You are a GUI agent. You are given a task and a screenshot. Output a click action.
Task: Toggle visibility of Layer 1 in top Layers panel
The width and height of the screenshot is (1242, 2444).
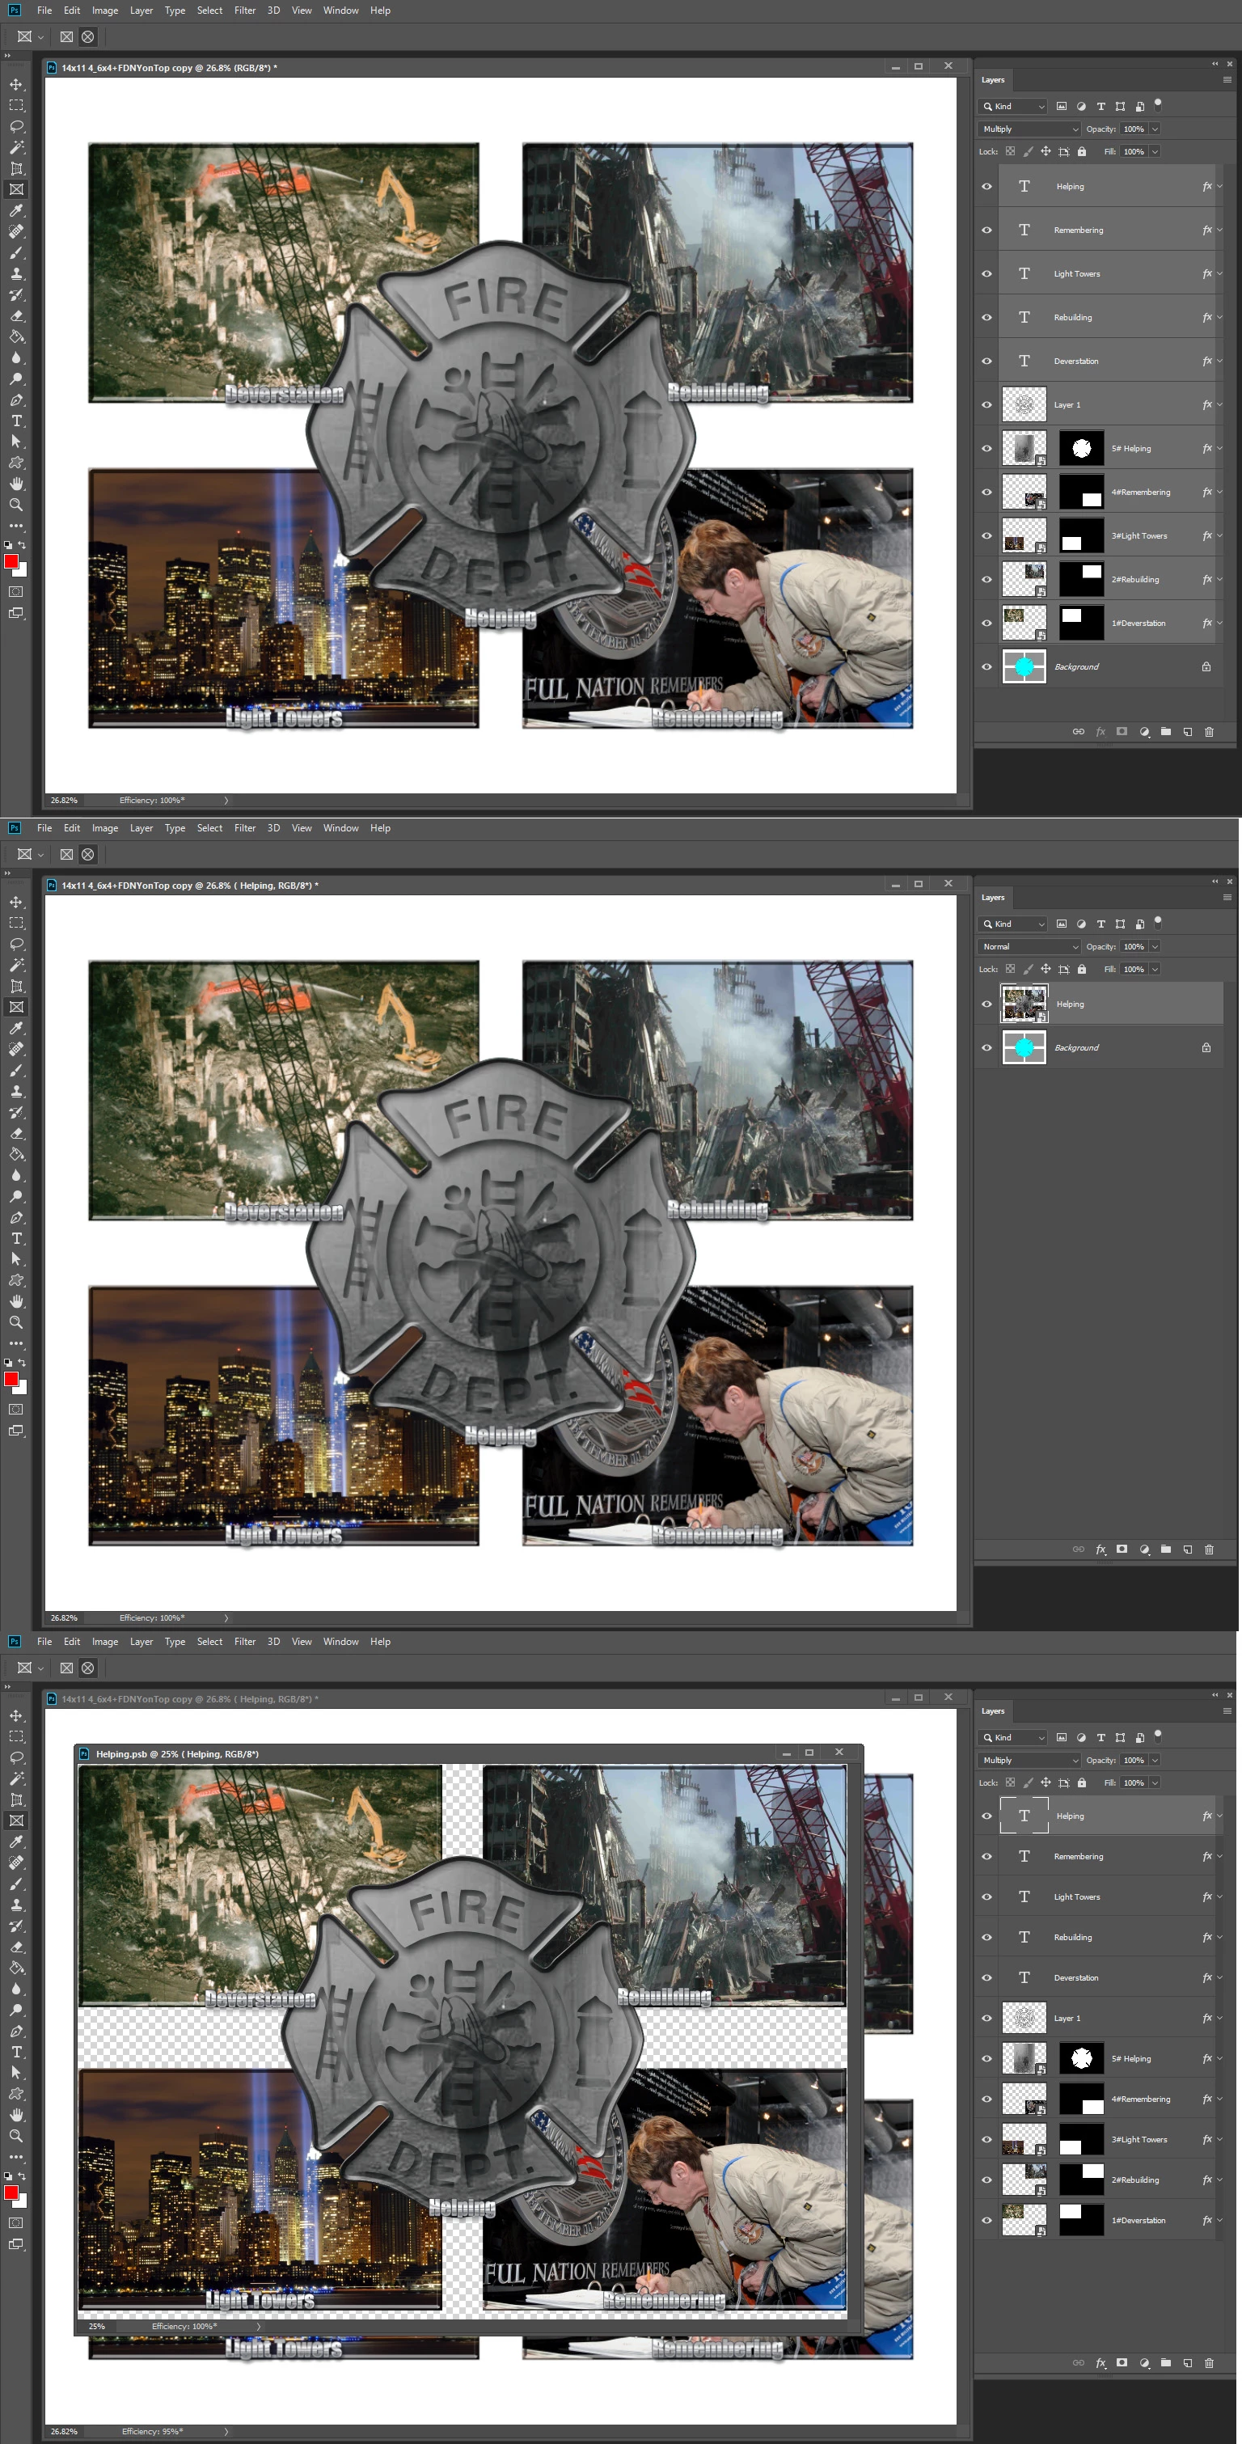(x=986, y=404)
